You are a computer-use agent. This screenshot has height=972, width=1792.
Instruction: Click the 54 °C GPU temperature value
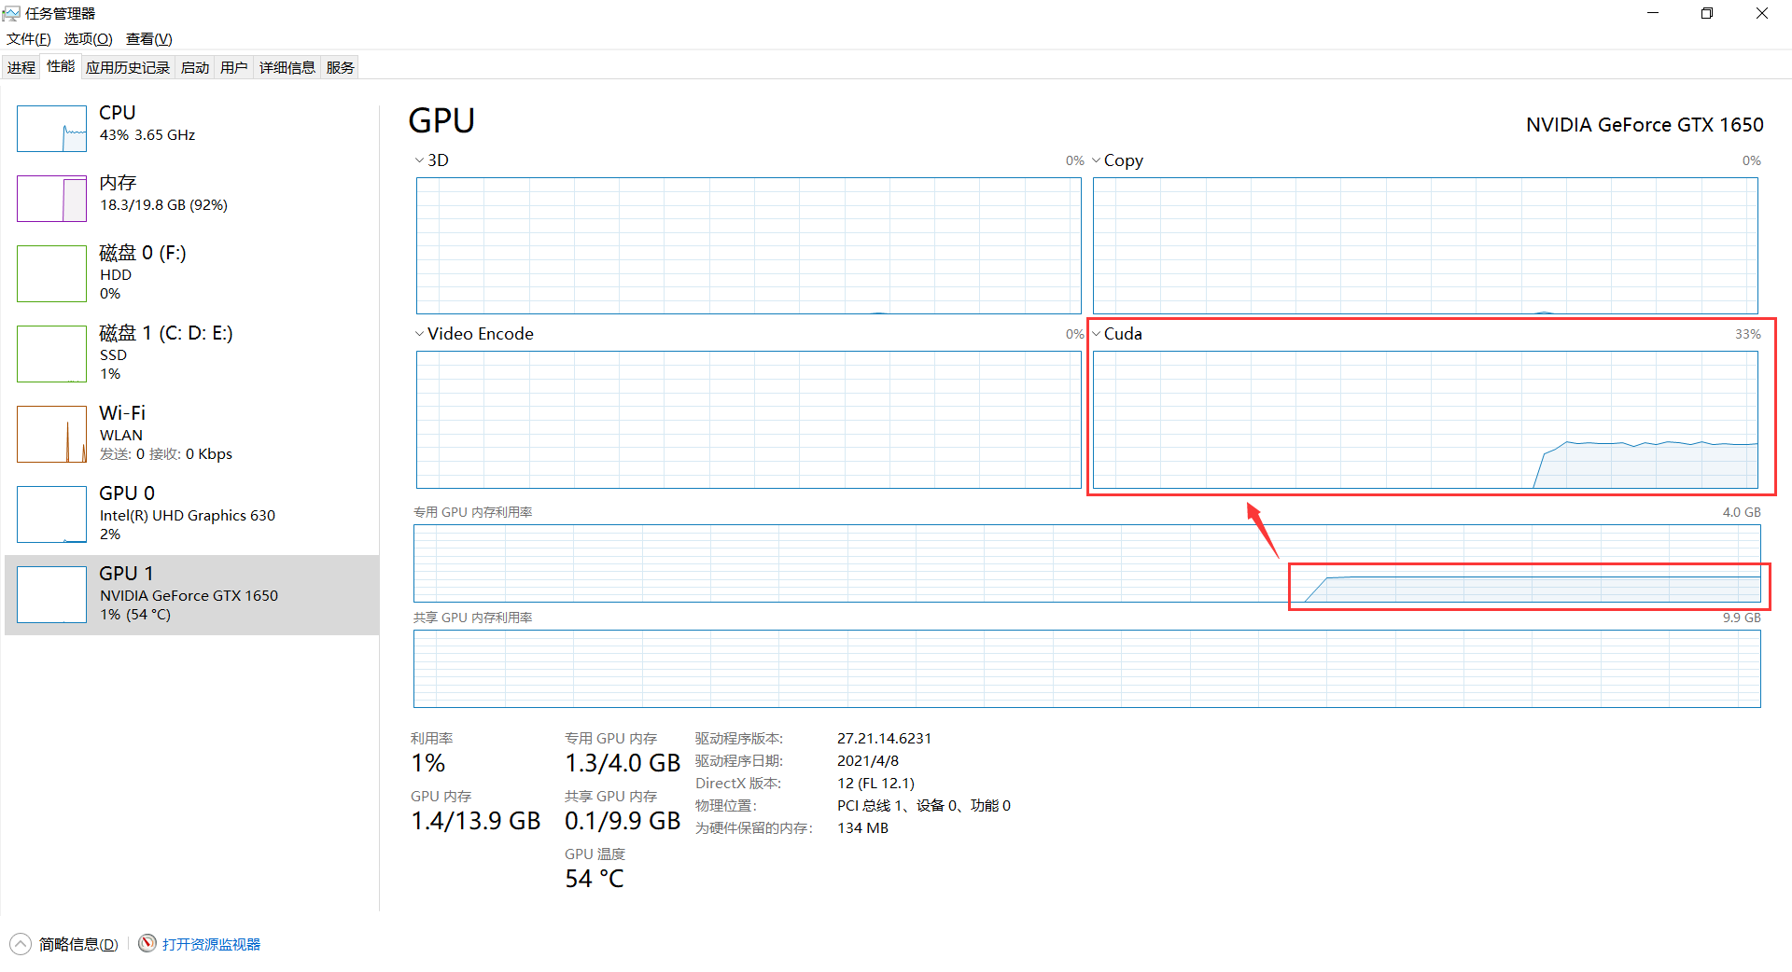point(595,879)
